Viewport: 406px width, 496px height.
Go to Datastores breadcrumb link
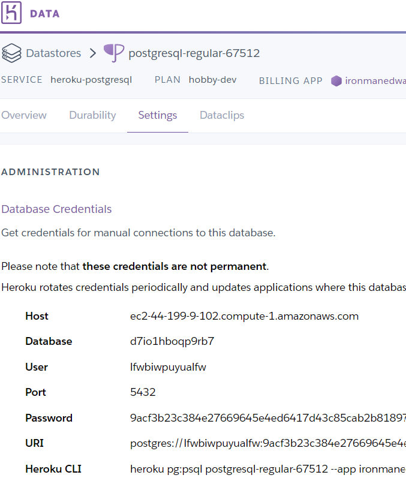(x=53, y=53)
